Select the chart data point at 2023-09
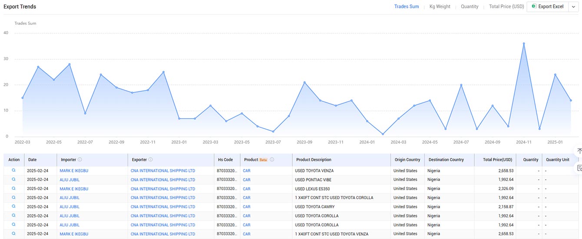The image size is (582, 239). pyautogui.click(x=304, y=82)
